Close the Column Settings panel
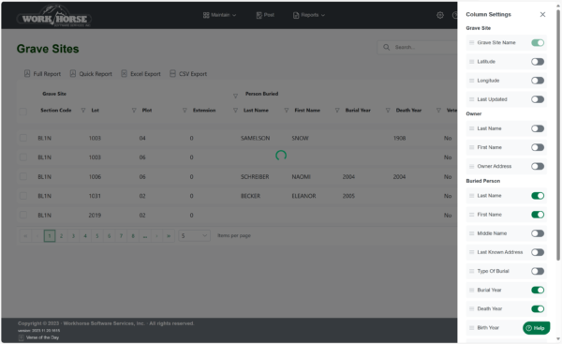 click(542, 14)
